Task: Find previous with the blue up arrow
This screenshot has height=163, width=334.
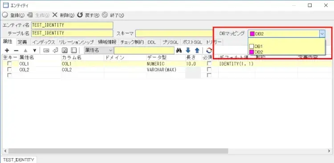Action: click(x=197, y=50)
